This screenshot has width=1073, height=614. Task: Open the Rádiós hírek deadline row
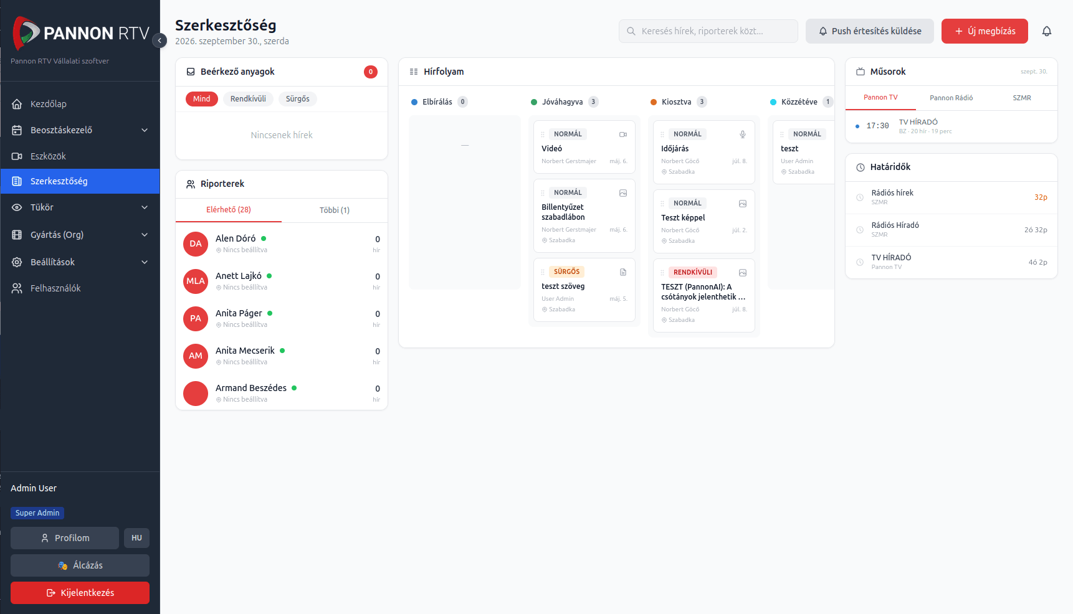(x=951, y=197)
